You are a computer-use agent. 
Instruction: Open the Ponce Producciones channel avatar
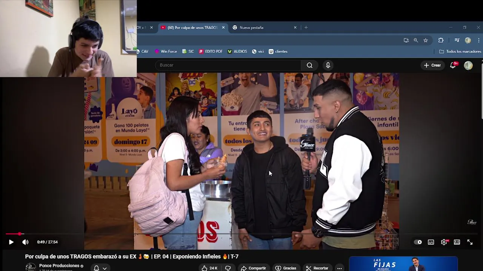pyautogui.click(x=31, y=267)
